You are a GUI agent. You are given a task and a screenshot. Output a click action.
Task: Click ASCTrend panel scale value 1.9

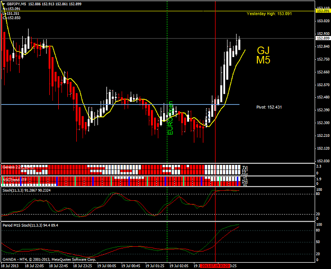pyautogui.click(x=319, y=179)
